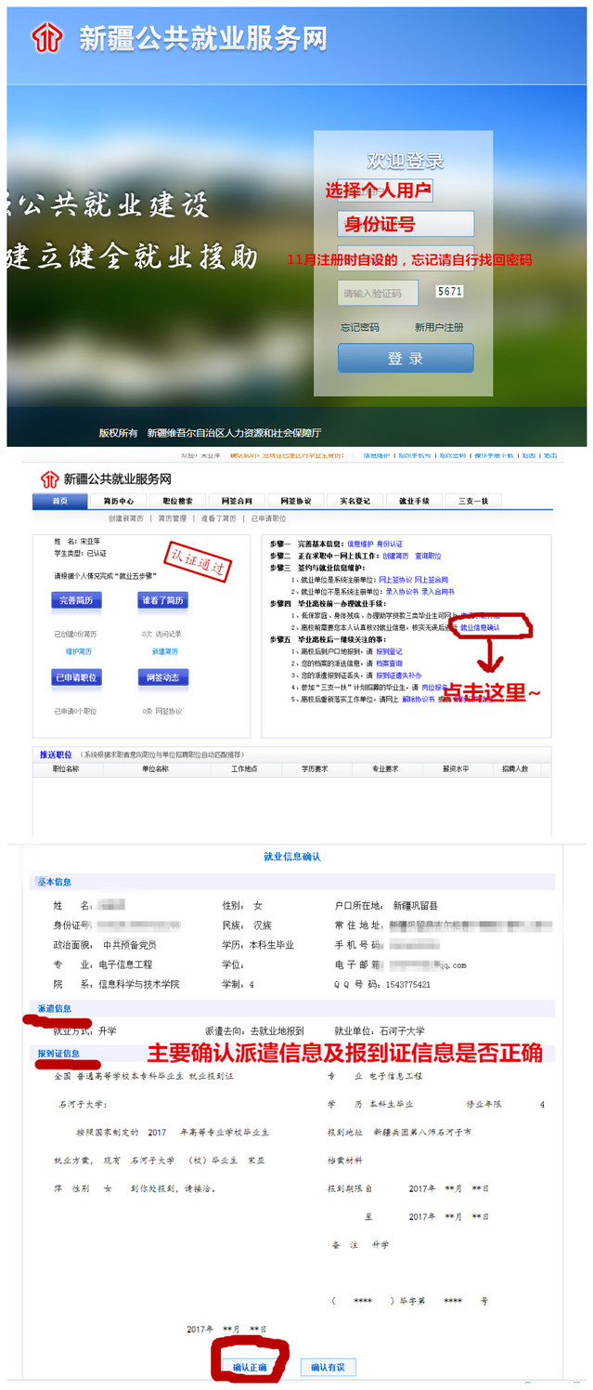Image resolution: width=593 pixels, height=1390 pixels.
Task: Open the 新建简历 link under 访问记录
Action: pos(164,651)
